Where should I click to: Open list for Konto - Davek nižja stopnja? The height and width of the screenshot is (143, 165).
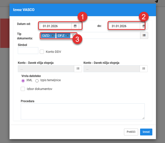coord(144,69)
